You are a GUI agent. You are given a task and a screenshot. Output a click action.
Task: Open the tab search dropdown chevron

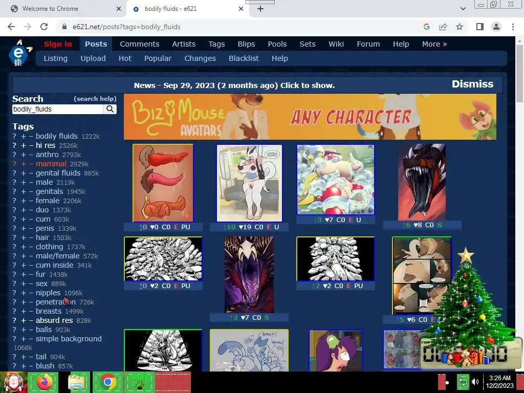pos(463,9)
